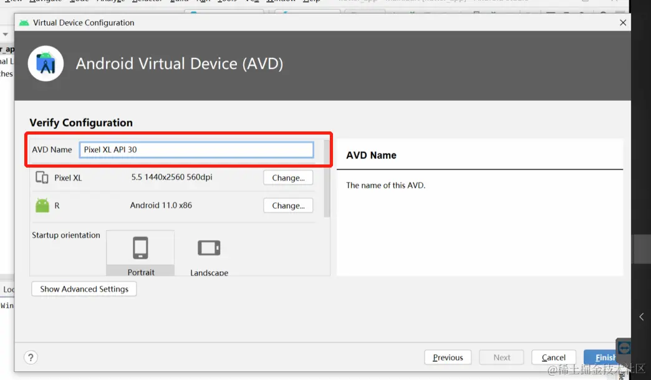Click the left chevron on right edge

[642, 317]
